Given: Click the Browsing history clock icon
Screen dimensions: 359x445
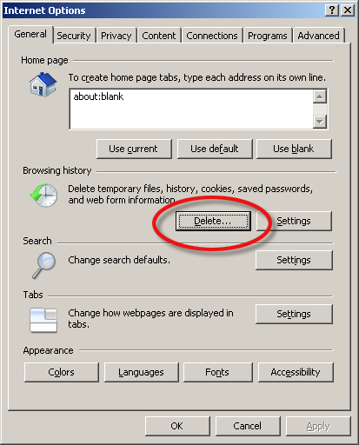Looking at the screenshot, I should pyautogui.click(x=43, y=196).
